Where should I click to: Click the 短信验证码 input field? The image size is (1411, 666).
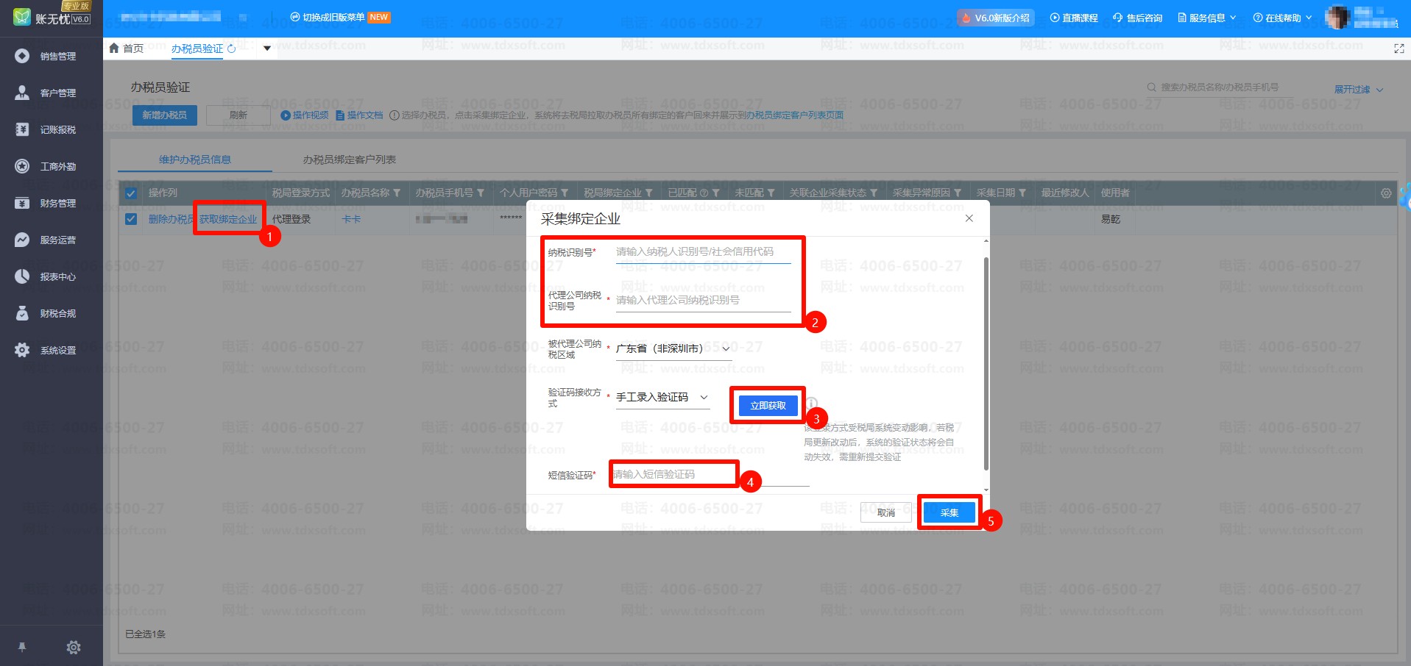[673, 474]
